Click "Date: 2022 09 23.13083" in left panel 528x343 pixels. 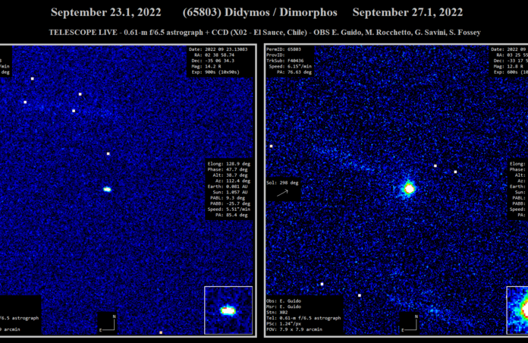pos(218,49)
